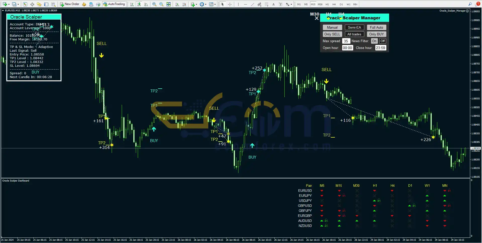This screenshot has width=482, height=243.
Task: Select the text label tool
Action: tap(280, 4)
